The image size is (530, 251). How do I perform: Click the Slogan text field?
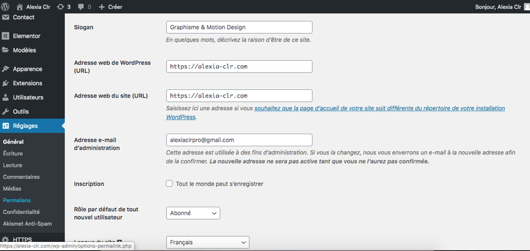point(239,28)
